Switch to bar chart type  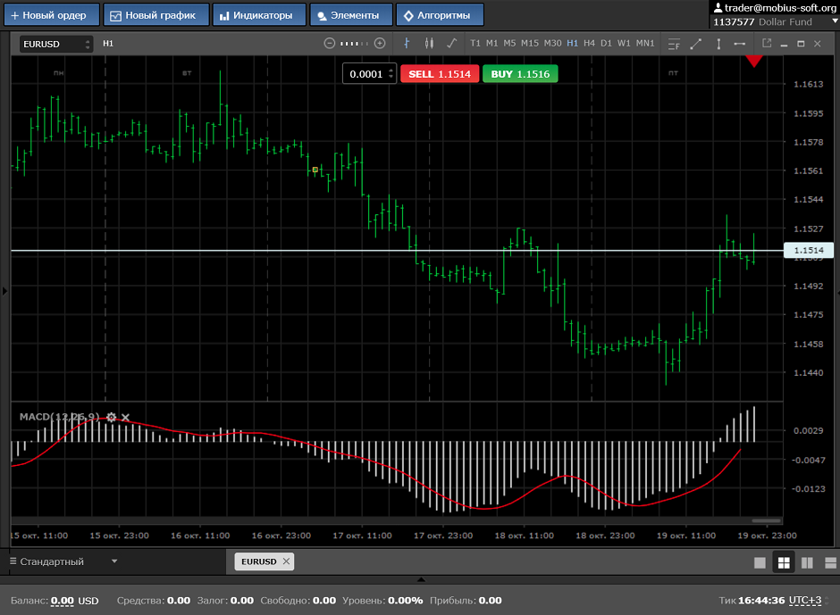[x=407, y=44]
